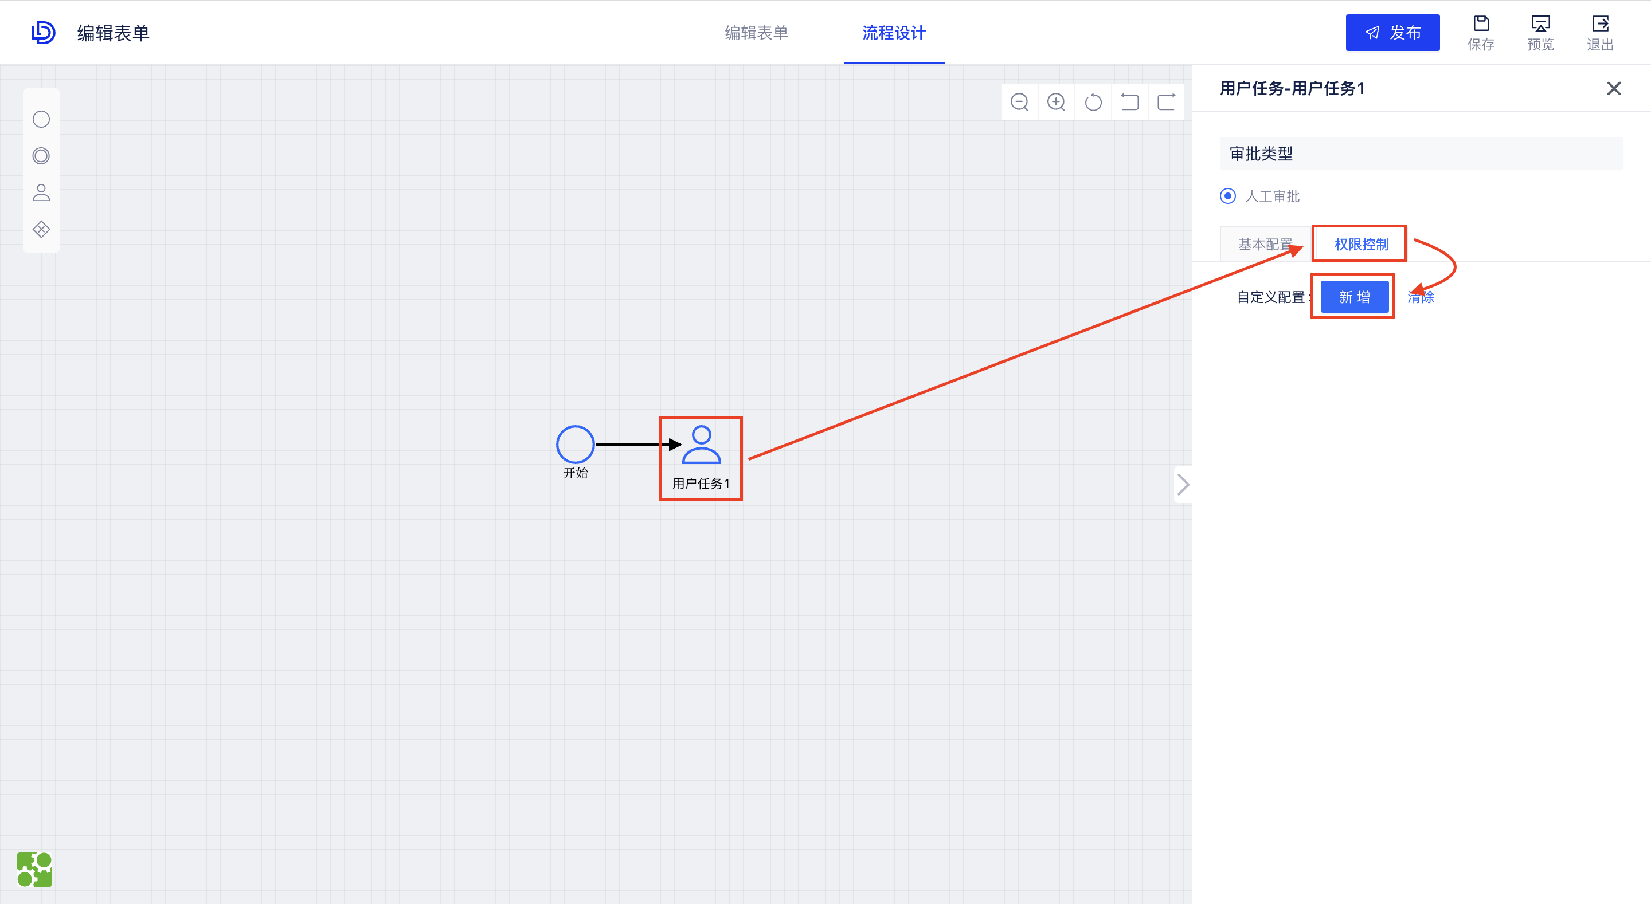Reset the canvas view rotation
The width and height of the screenshot is (1651, 904).
1093,101
